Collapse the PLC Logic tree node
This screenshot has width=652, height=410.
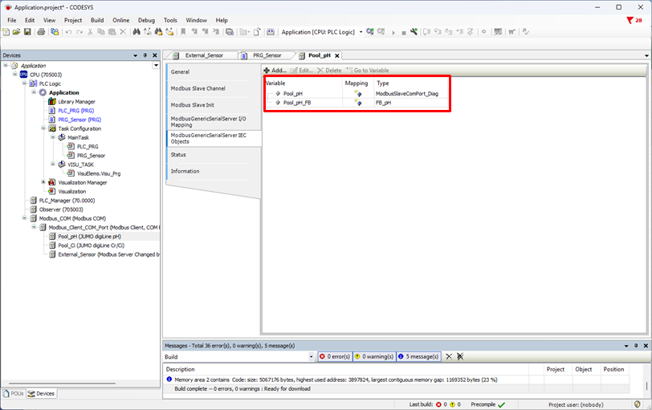25,83
